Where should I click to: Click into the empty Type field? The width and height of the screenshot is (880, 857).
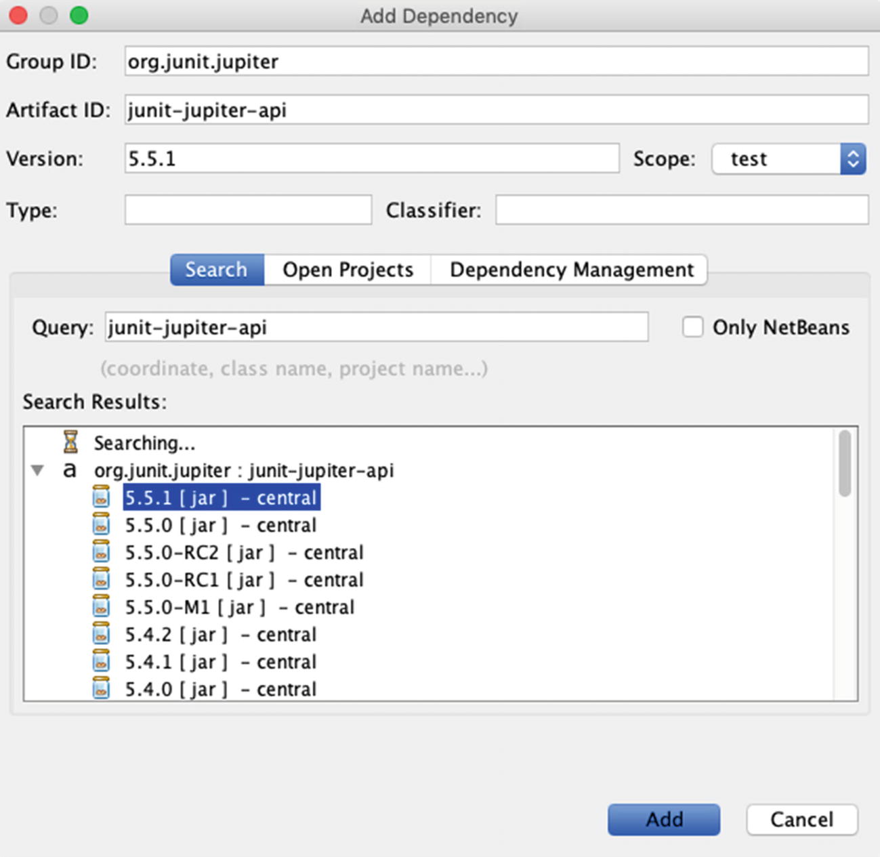248,210
